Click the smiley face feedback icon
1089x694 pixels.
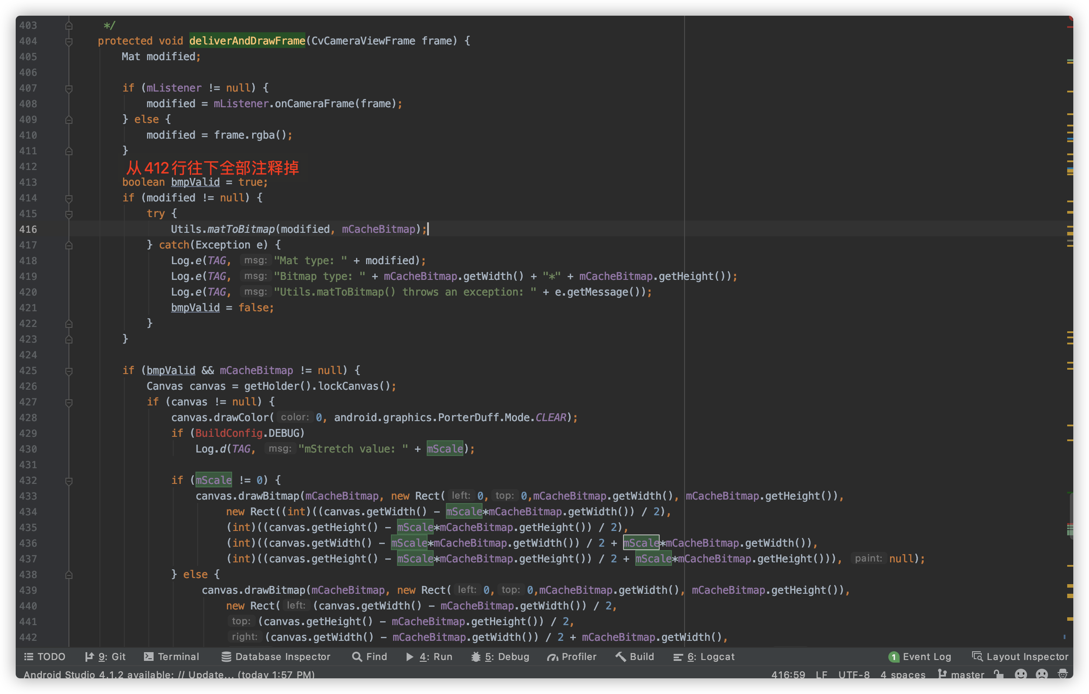(x=1021, y=674)
